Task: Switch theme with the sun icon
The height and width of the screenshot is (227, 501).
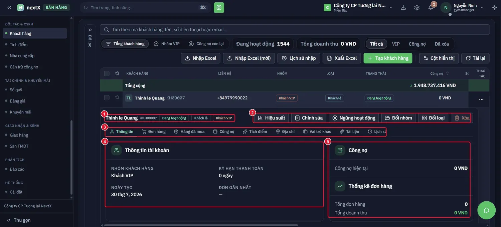Action: pos(494,7)
